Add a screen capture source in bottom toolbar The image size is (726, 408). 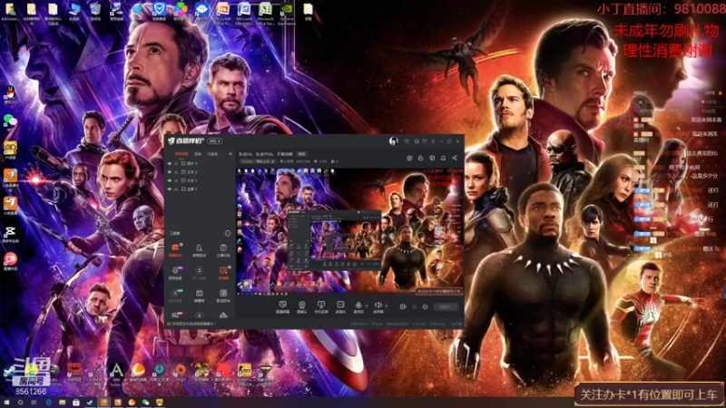[x=283, y=306]
